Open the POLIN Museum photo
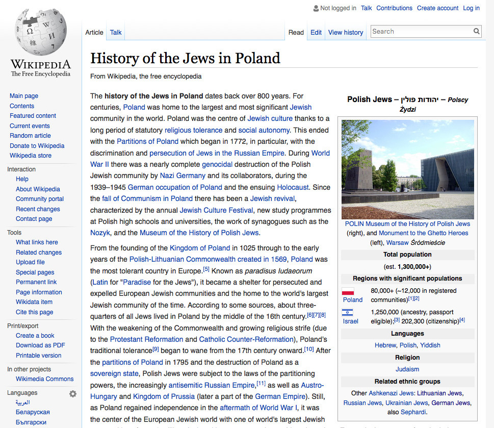Image resolution: width=494 pixels, height=428 pixels. tap(407, 169)
